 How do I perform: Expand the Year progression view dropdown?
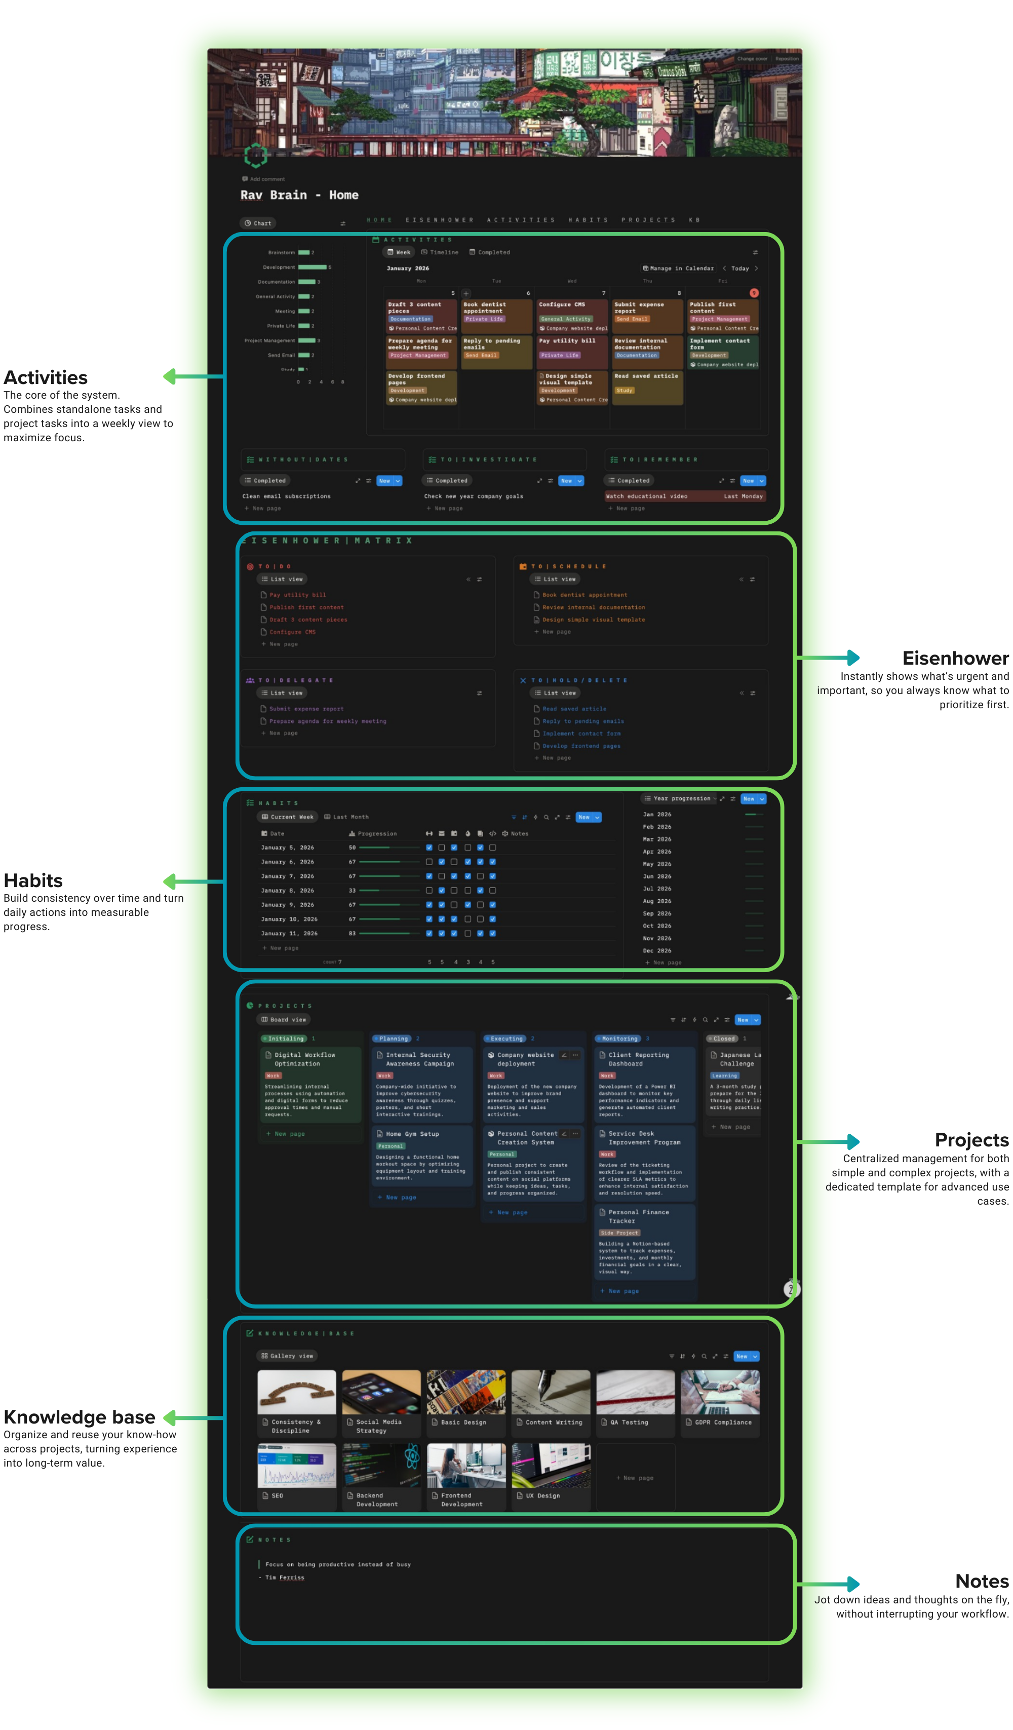pyautogui.click(x=715, y=799)
